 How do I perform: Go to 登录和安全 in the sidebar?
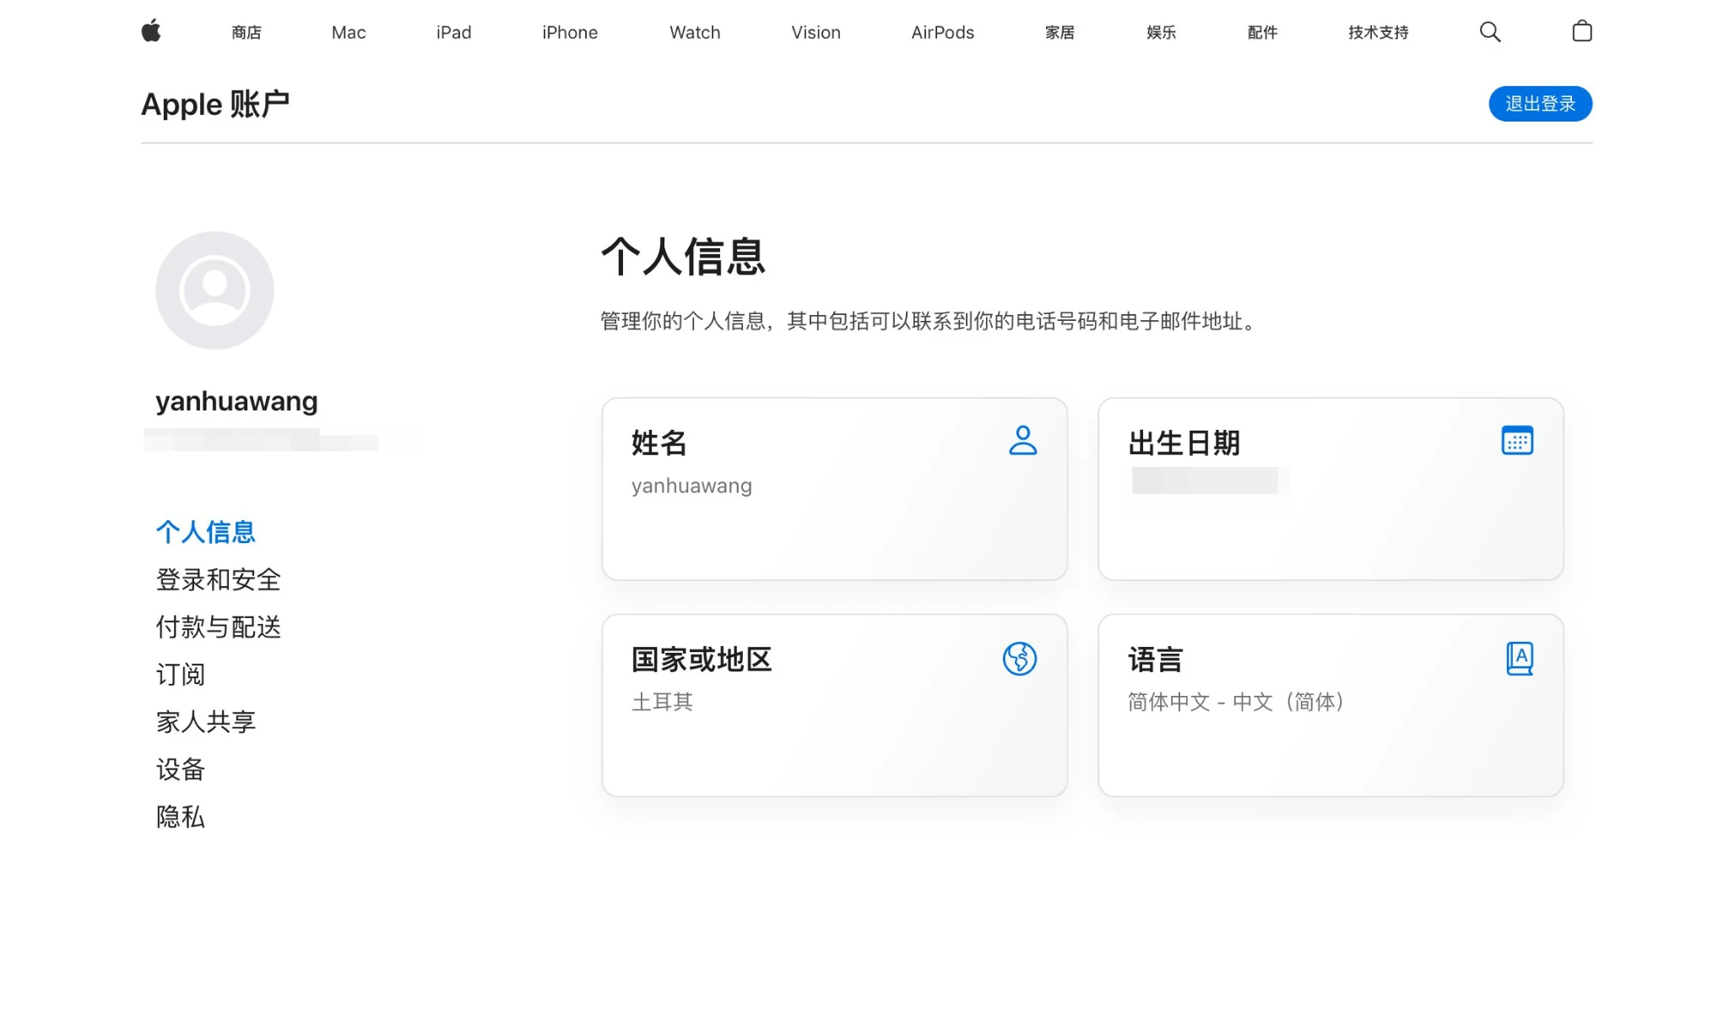[x=218, y=579]
